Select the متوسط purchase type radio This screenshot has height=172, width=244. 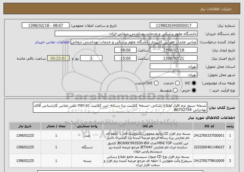[175, 90]
